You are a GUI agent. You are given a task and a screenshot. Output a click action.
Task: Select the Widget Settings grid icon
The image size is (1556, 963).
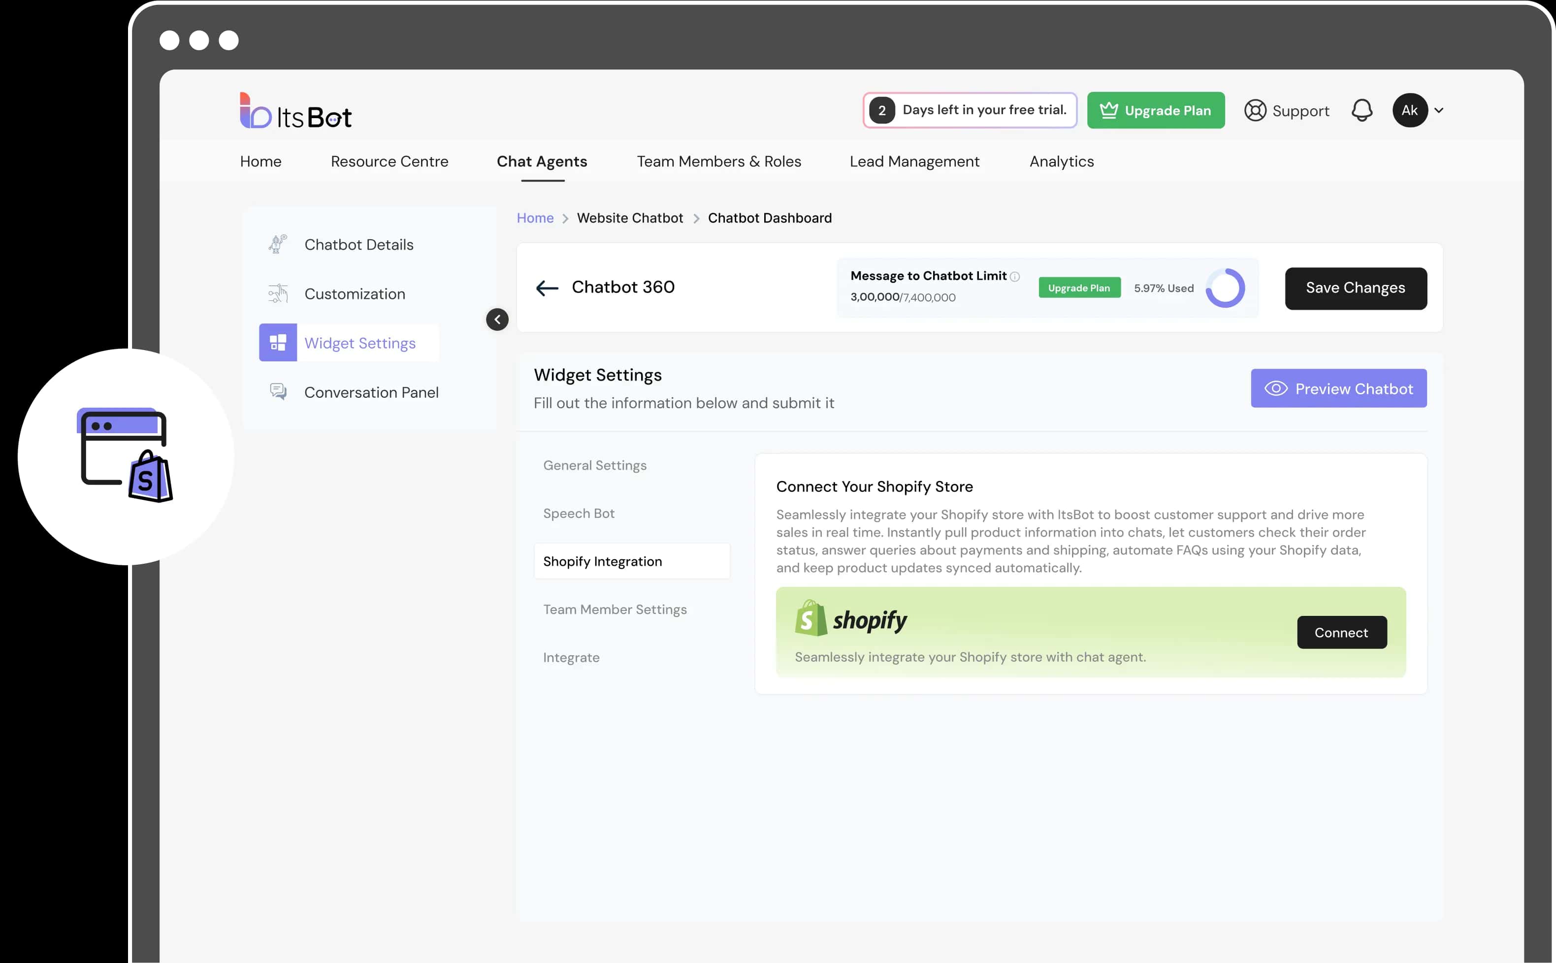tap(278, 343)
